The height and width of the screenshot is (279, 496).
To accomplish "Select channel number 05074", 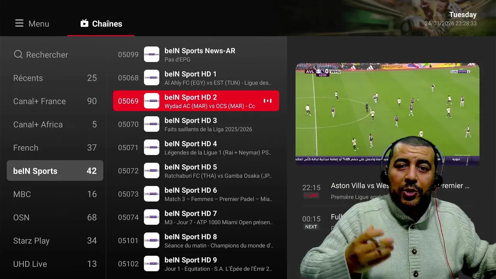I will [x=128, y=217].
